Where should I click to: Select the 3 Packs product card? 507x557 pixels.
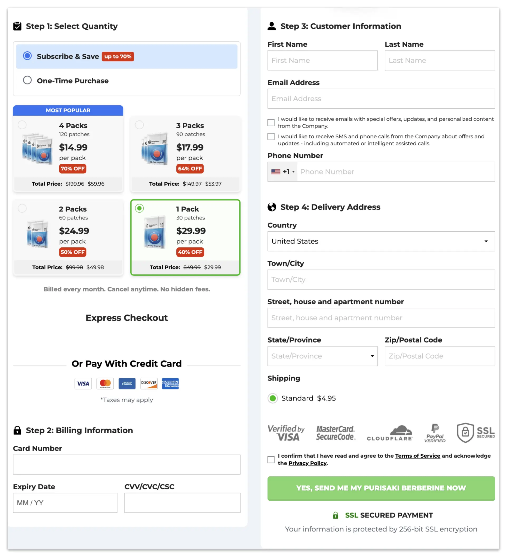185,154
